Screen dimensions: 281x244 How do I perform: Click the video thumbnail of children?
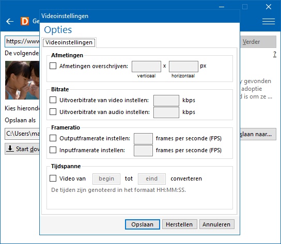point(22,80)
